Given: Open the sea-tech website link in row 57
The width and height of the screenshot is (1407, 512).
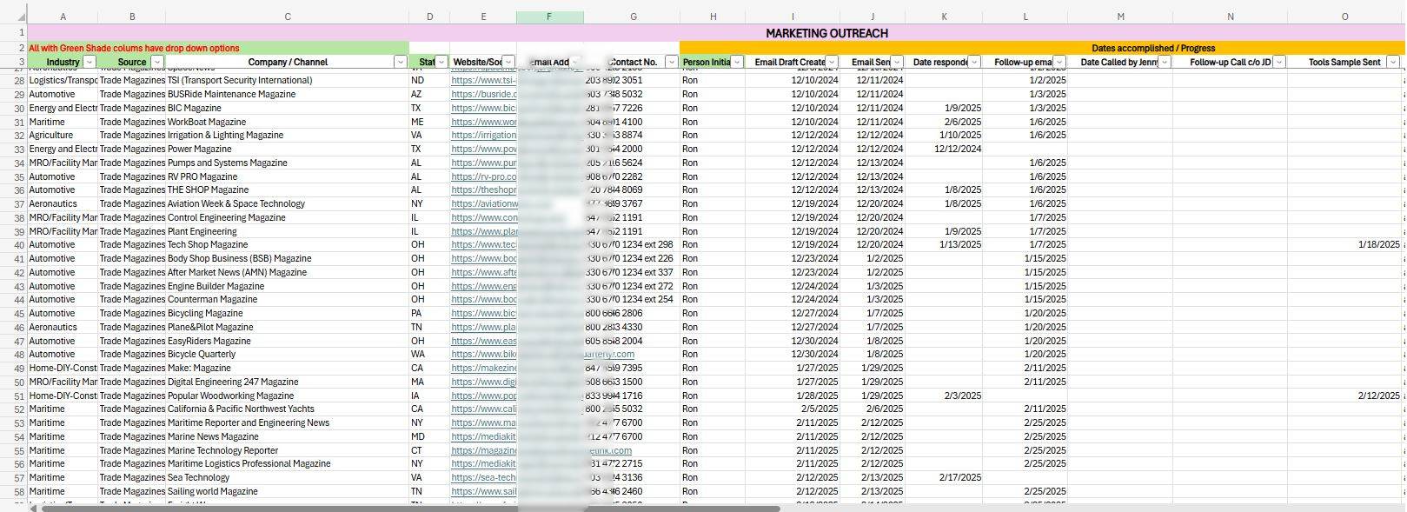Looking at the screenshot, I should click(x=483, y=477).
